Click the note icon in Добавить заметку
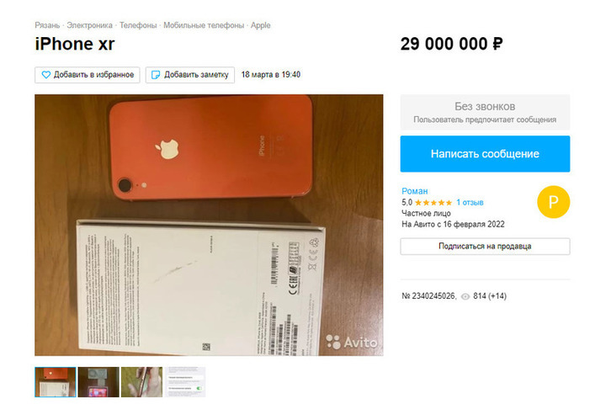606x404 pixels. (x=156, y=75)
